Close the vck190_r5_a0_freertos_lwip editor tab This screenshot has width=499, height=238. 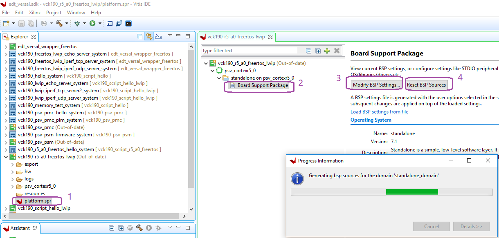(271, 37)
